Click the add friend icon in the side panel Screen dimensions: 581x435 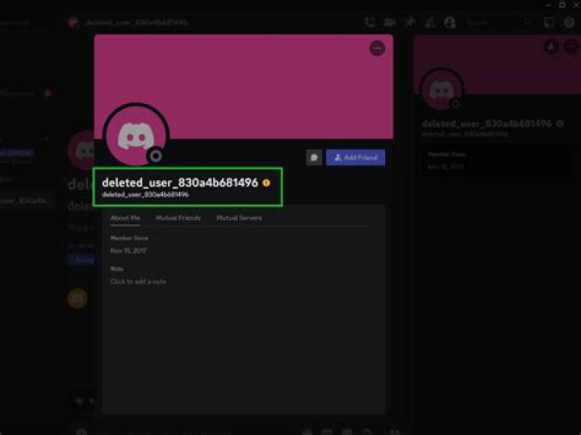(x=550, y=48)
